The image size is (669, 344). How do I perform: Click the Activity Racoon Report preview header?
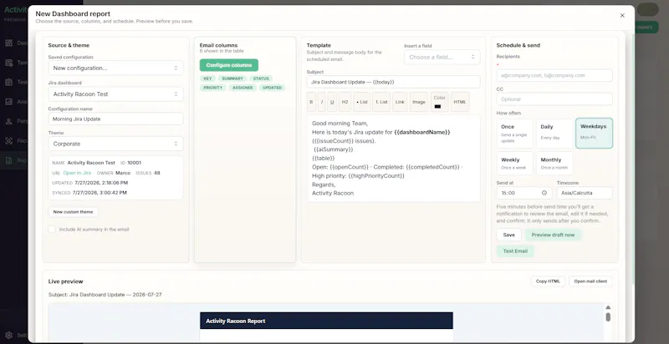(x=326, y=321)
